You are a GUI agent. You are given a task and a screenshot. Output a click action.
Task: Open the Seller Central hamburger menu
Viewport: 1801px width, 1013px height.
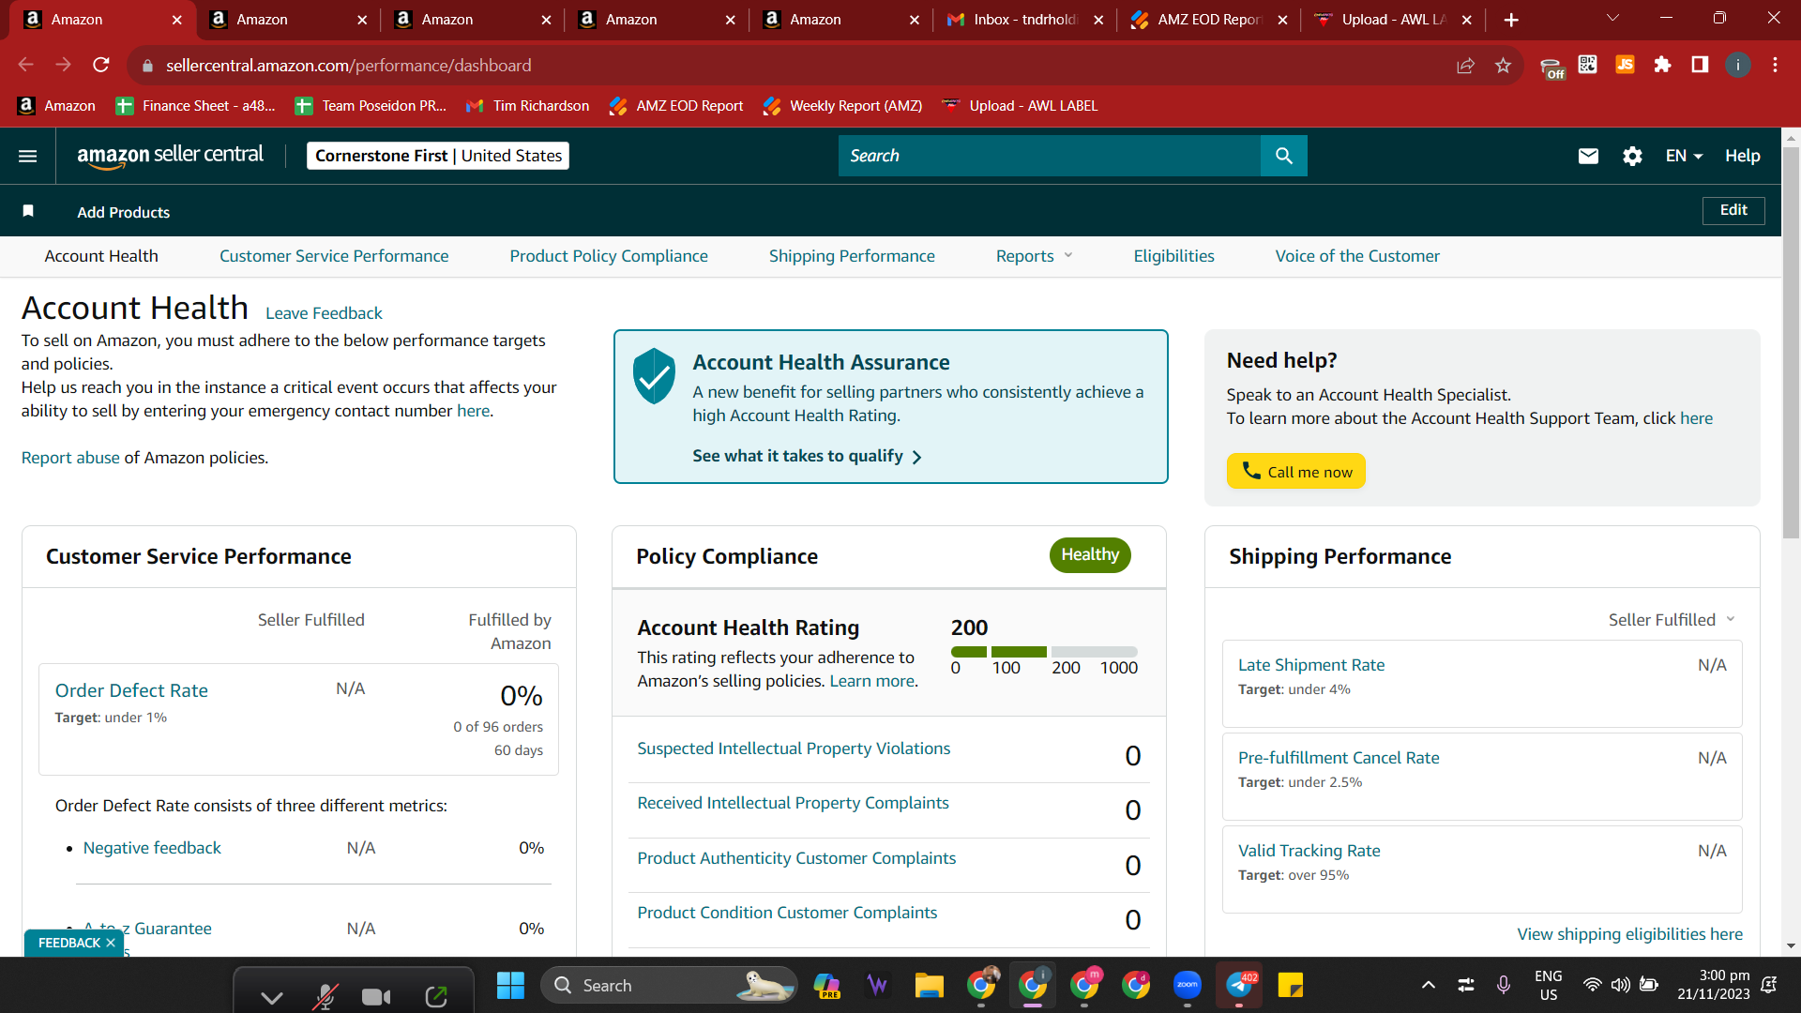click(28, 156)
